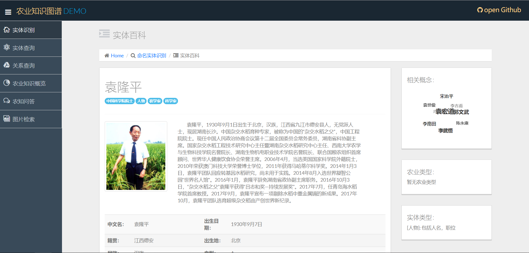Image resolution: width=529 pixels, height=253 pixels.
Task: Select the 人物 tag under 袁隆平
Action: pos(141,101)
